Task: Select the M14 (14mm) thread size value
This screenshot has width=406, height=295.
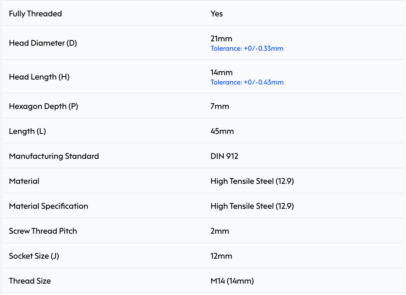Action: 232,281
